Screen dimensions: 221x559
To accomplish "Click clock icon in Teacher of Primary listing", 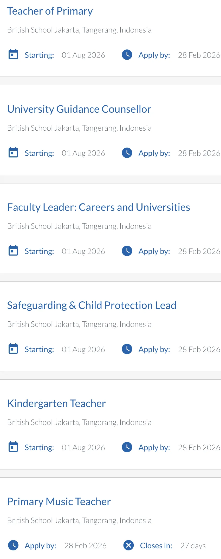I will [127, 55].
